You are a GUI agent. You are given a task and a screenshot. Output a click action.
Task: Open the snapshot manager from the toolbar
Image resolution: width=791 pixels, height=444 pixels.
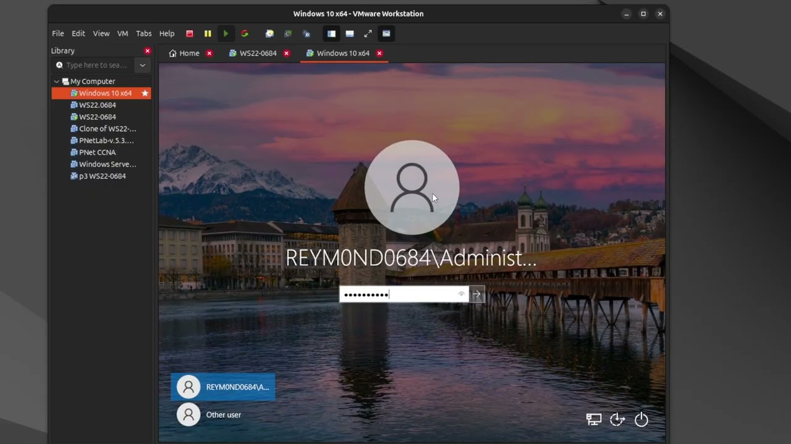[307, 33]
